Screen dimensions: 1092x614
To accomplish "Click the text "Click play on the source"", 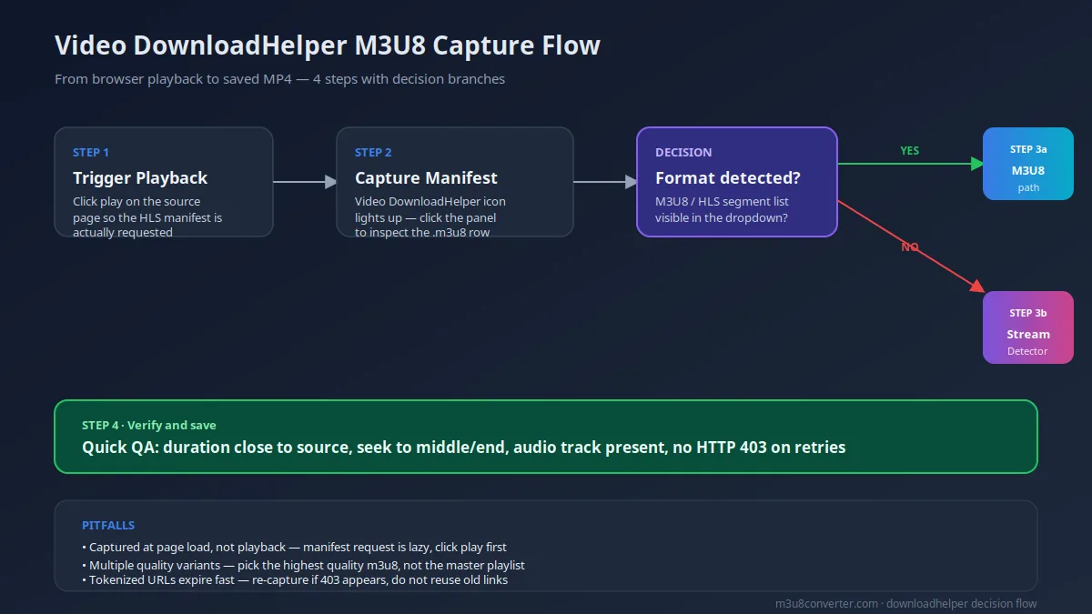I will tap(136, 202).
